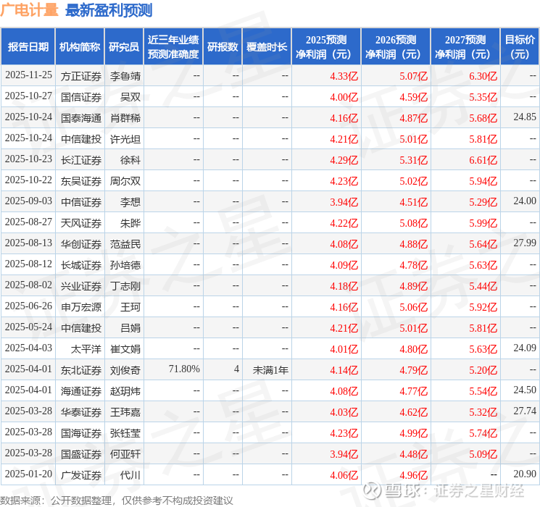Click target price 27.74
The height and width of the screenshot is (507, 540).
tap(525, 411)
